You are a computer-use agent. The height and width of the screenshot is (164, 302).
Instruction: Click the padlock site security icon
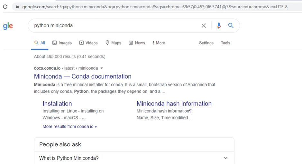pyautogui.click(x=17, y=7)
